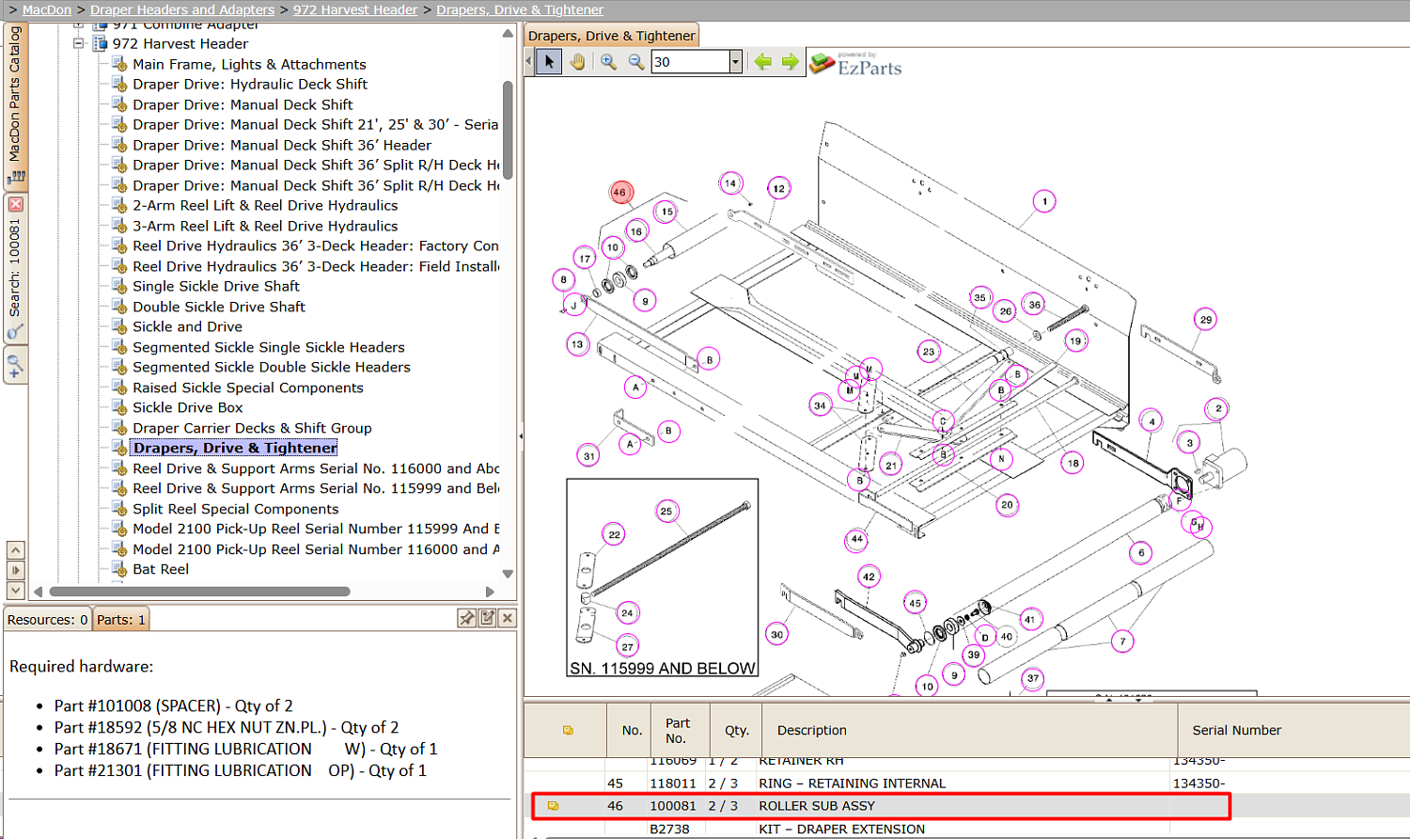
Task: Select 2-Arm Reel Lift & Reel Drive Hydraulics
Action: 265,205
